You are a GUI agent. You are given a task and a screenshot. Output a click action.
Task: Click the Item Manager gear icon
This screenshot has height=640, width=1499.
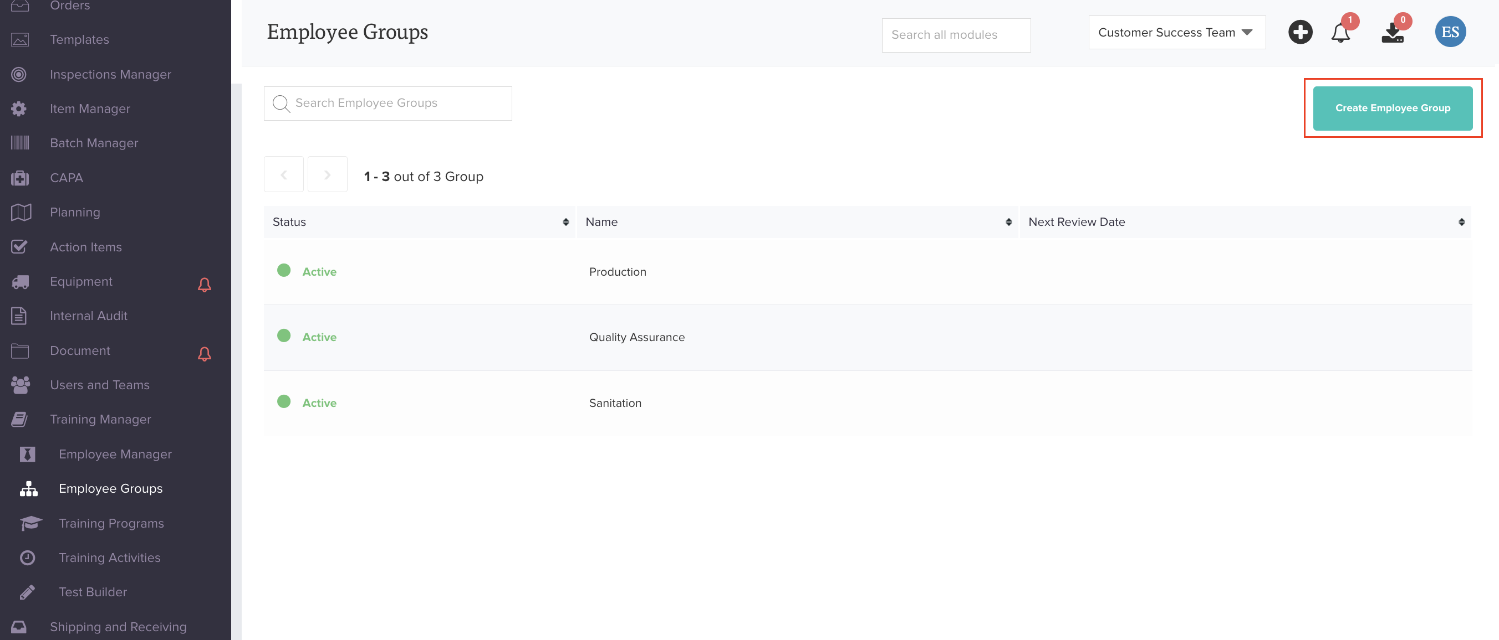19,109
